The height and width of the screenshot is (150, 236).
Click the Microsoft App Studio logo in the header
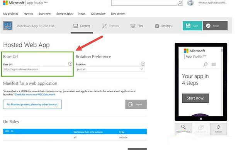coord(25,3)
